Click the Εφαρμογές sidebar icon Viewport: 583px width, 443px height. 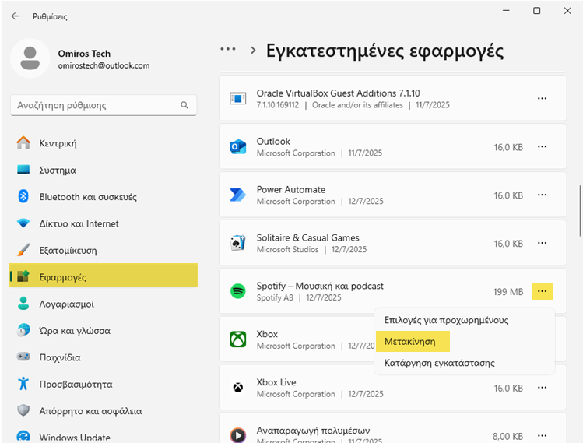(23, 276)
